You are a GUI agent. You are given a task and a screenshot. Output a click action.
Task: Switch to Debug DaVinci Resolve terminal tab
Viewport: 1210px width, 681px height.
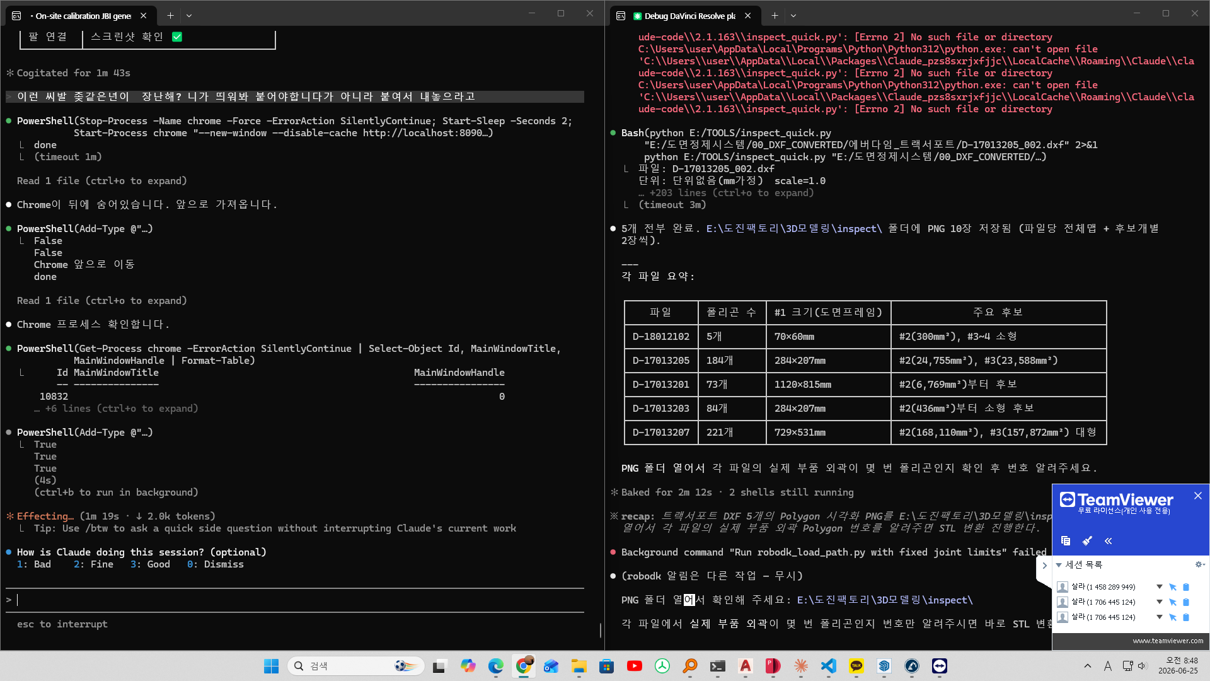coord(684,16)
